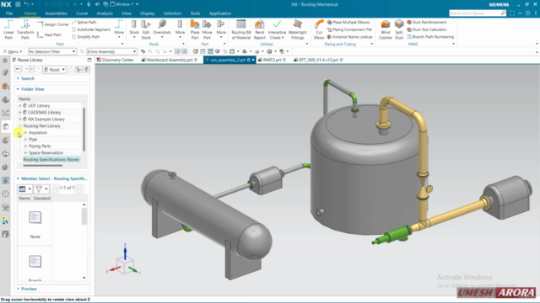The width and height of the screenshot is (540, 303).
Task: Click Branch Path Numbering
Action: tap(430, 37)
